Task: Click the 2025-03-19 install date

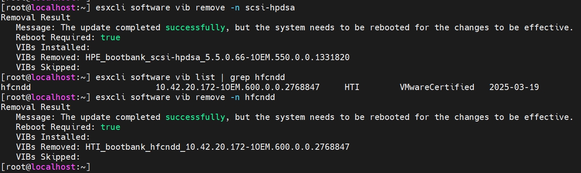Action: pos(514,87)
